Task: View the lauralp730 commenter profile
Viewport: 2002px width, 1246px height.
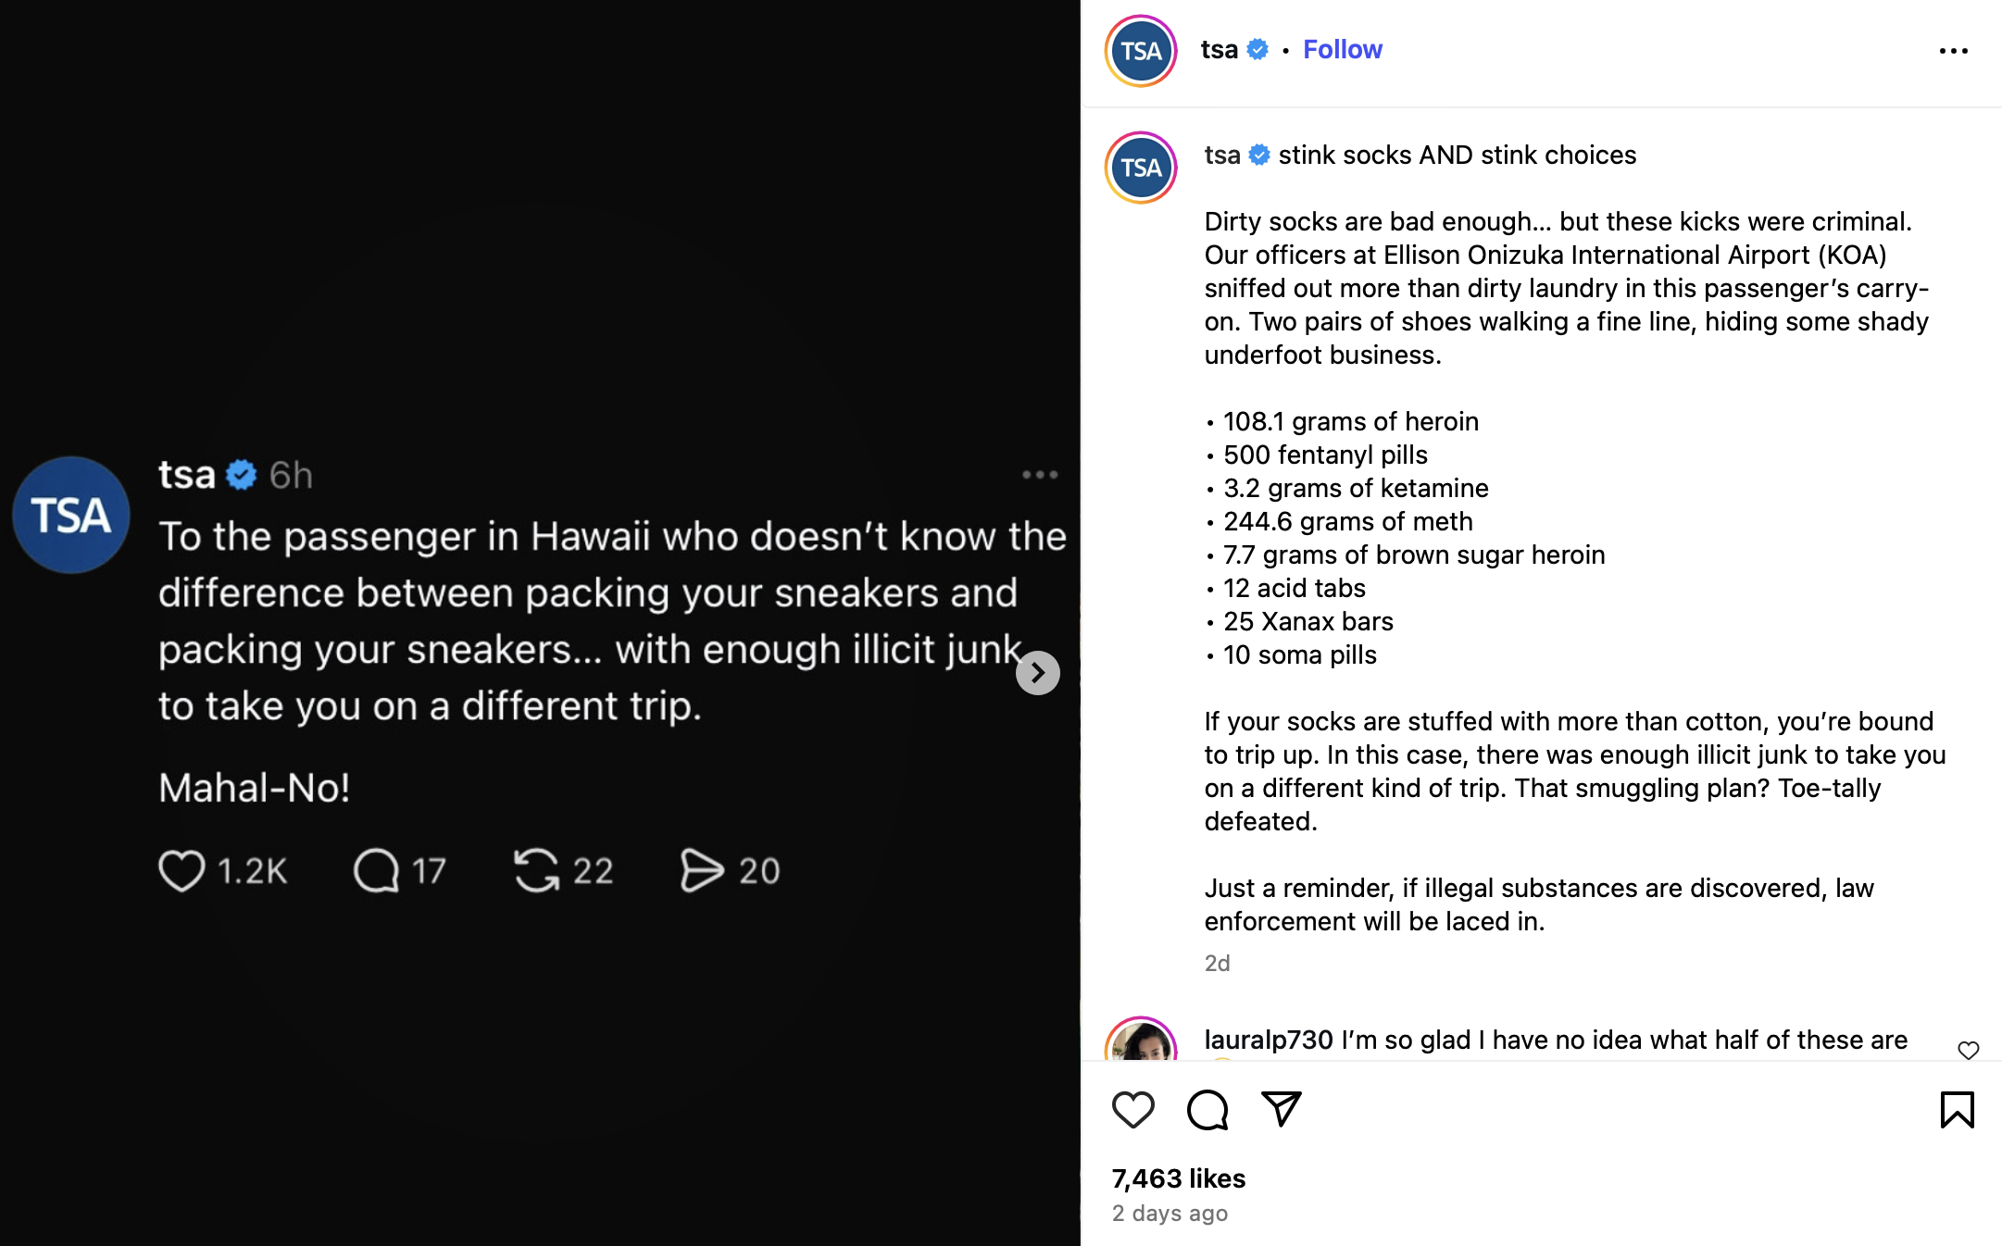Action: coord(1268,1040)
